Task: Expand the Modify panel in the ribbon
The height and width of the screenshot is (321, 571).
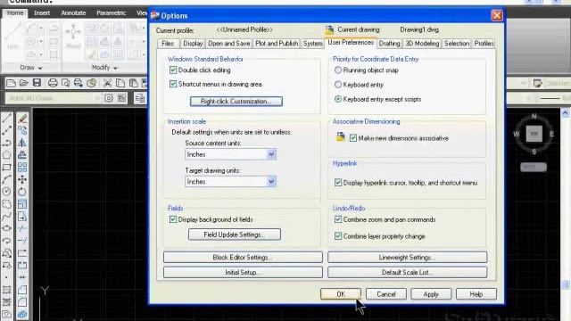Action: click(104, 68)
